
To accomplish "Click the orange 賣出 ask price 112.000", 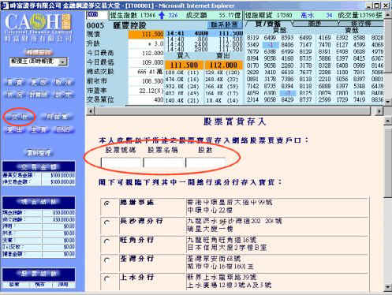I will 223,65.
